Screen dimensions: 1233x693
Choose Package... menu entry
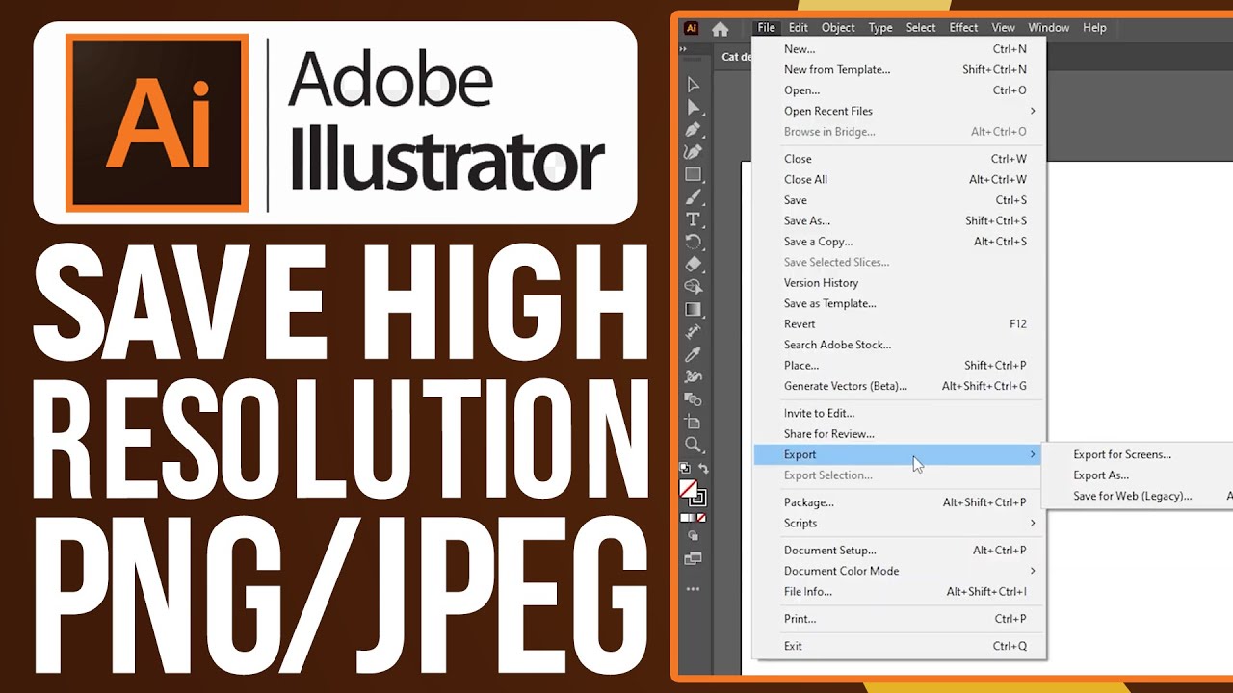tap(900, 502)
